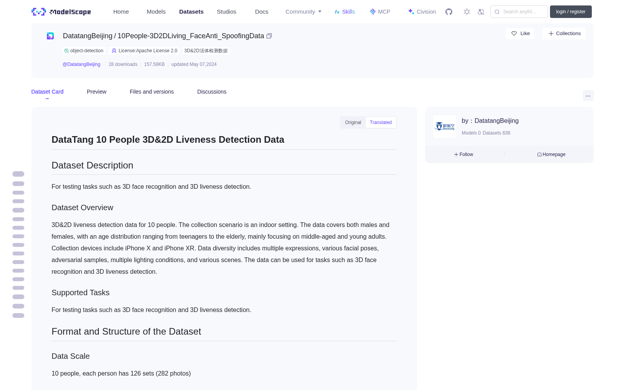Switch site language with translate icon

[481, 12]
